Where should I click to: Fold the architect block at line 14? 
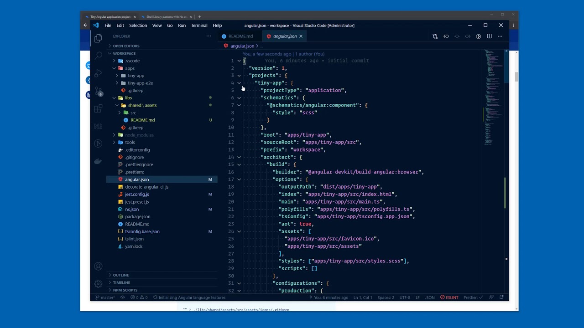[239, 157]
